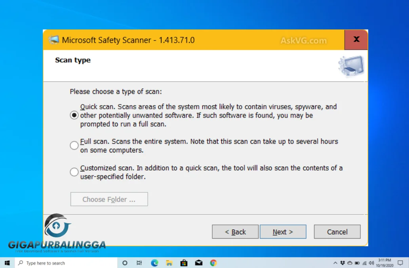Cancel the Microsoft Safety Scanner wizard
Viewport: 409px width, 268px height.
coord(337,232)
